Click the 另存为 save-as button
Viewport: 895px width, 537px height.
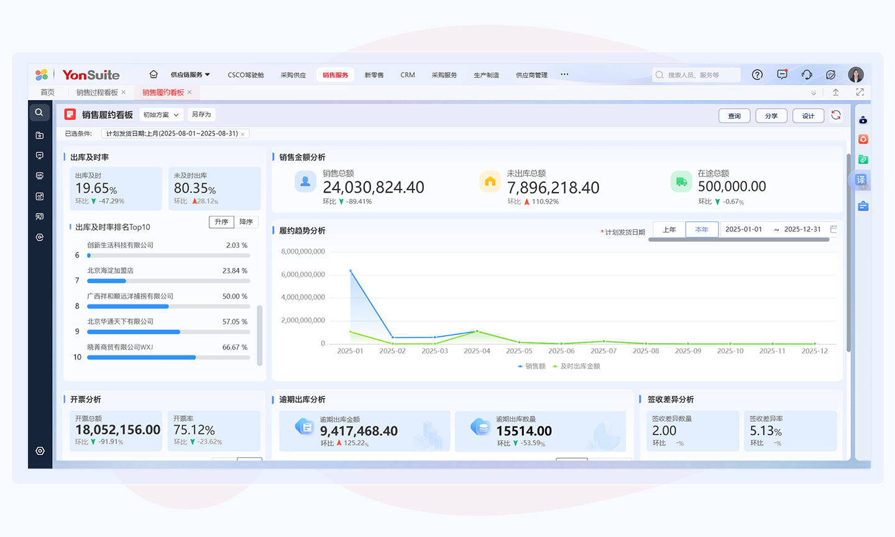pyautogui.click(x=201, y=114)
